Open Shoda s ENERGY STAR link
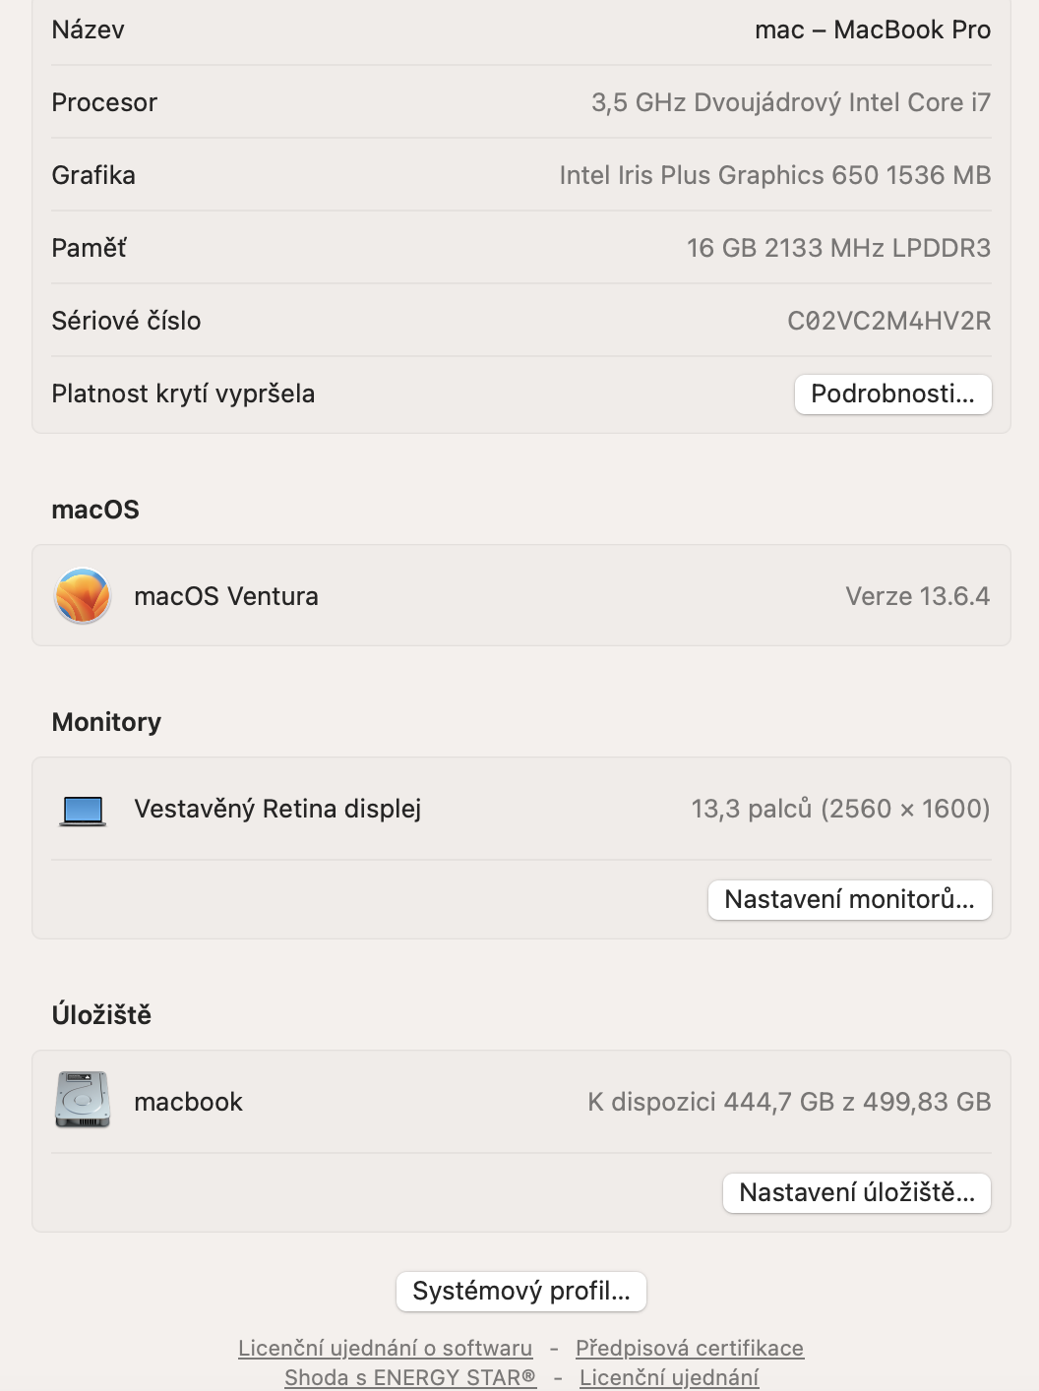The width and height of the screenshot is (1039, 1391). (x=409, y=1377)
